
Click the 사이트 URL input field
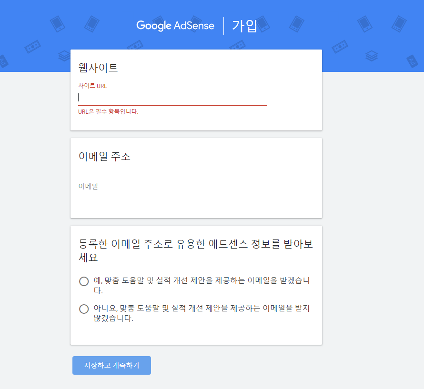pyautogui.click(x=172, y=98)
